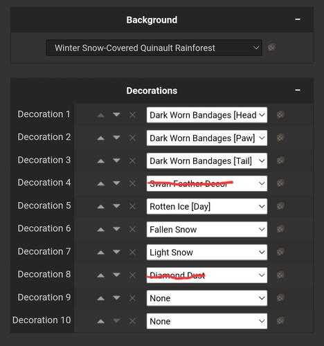Viewport: 324px width, 346px height.
Task: Collapse the Decorations section with minus icon
Action: pyautogui.click(x=298, y=90)
